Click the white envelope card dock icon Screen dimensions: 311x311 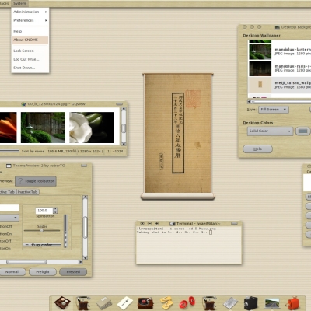coord(125,302)
